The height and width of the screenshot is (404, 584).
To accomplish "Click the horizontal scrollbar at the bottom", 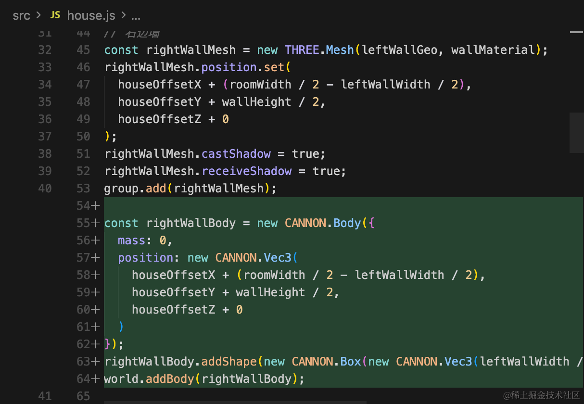I will tap(235, 403).
